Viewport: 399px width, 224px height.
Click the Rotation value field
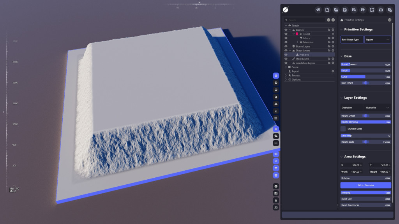[x=365, y=178]
